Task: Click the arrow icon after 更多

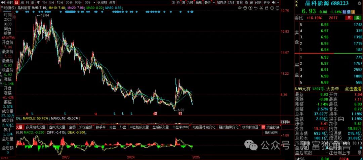Action: point(274,3)
